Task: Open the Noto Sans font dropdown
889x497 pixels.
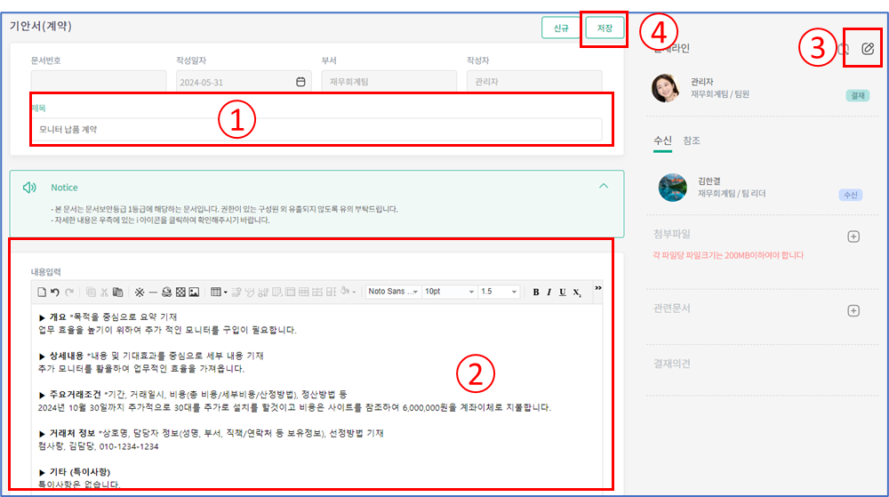Action: (x=391, y=292)
